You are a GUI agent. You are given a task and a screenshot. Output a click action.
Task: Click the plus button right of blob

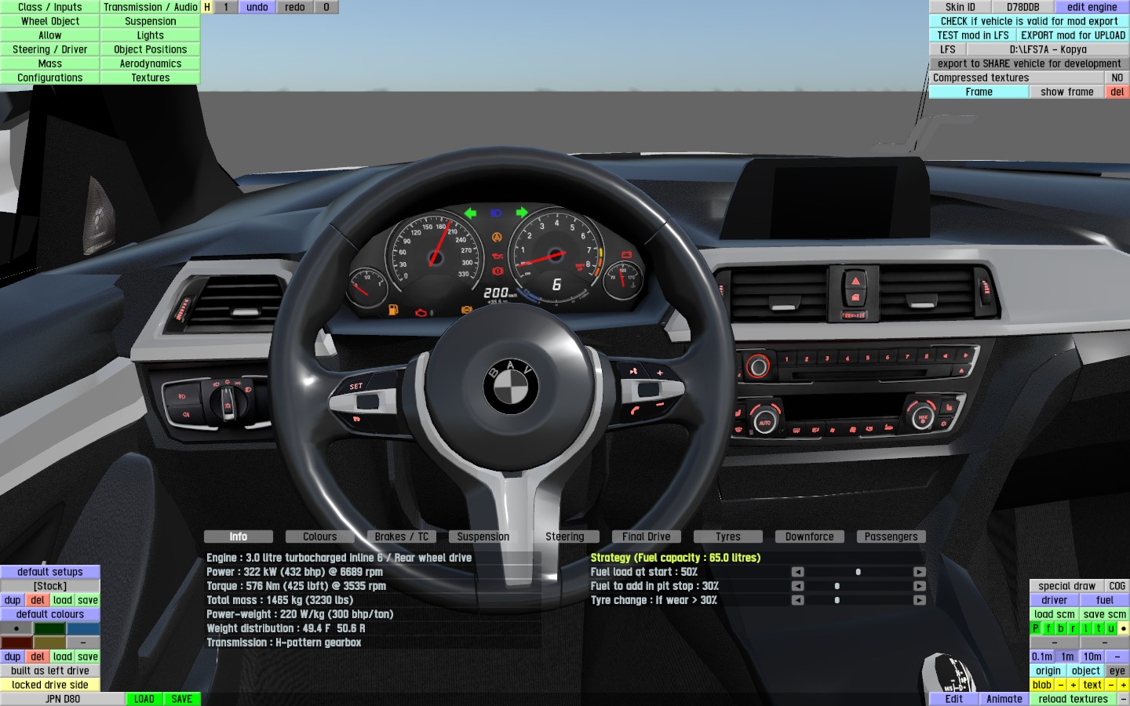1073,685
